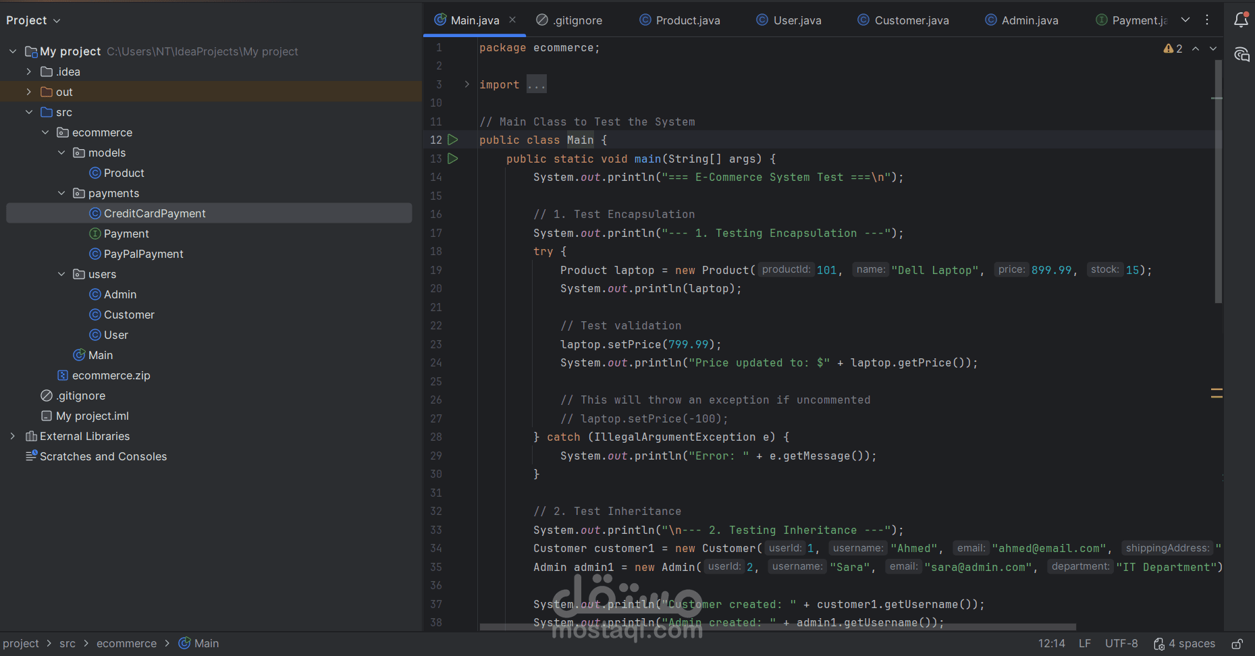Image resolution: width=1255 pixels, height=656 pixels.
Task: Click the run arrow on line 13
Action: tap(453, 159)
